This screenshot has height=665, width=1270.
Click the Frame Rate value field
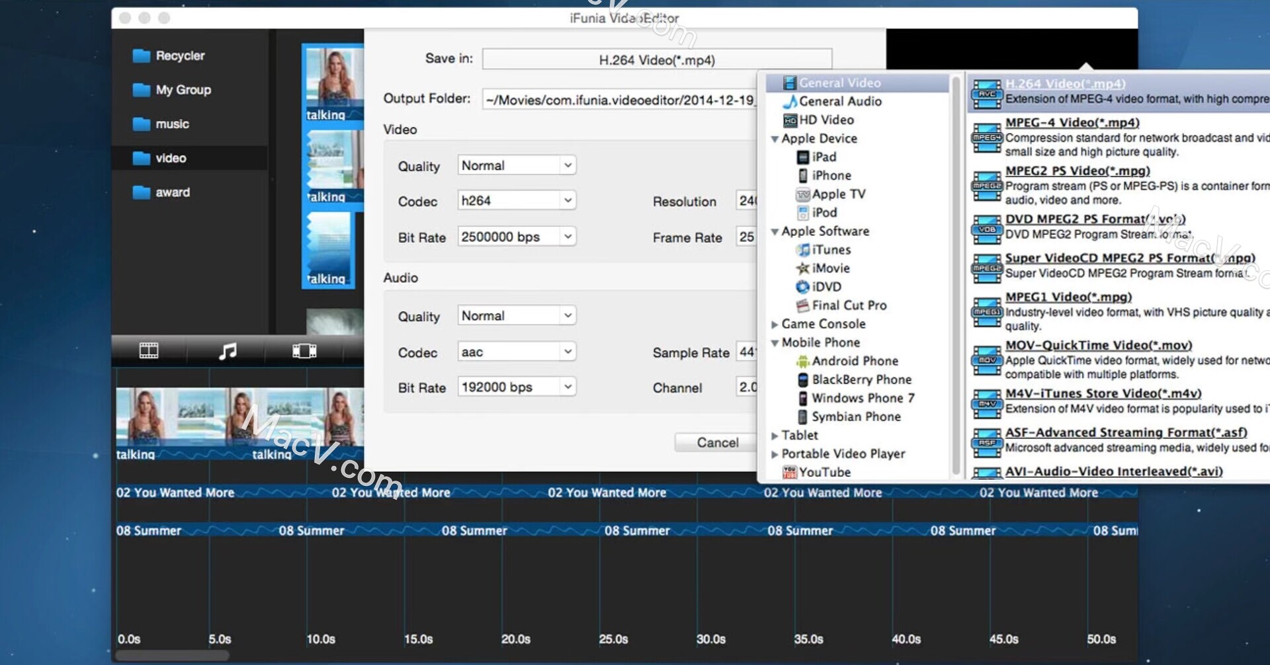tap(747, 237)
